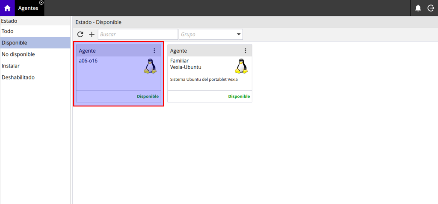
Task: Click the Familiar group label
Action: tap(179, 60)
